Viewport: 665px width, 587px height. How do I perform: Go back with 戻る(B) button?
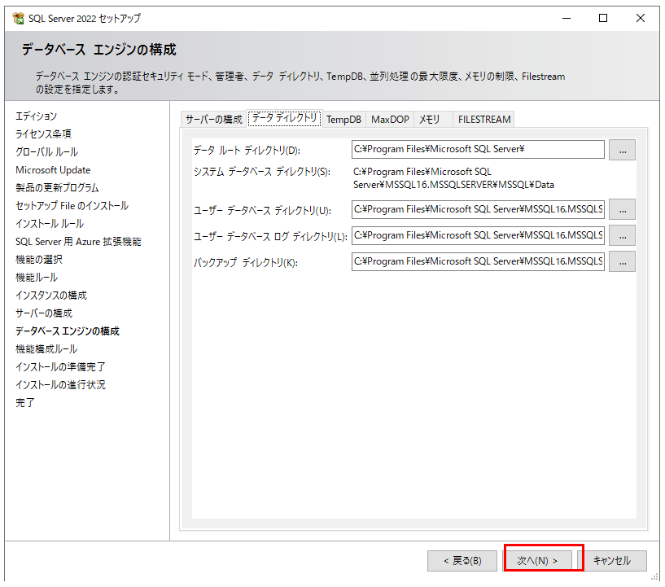click(x=462, y=560)
